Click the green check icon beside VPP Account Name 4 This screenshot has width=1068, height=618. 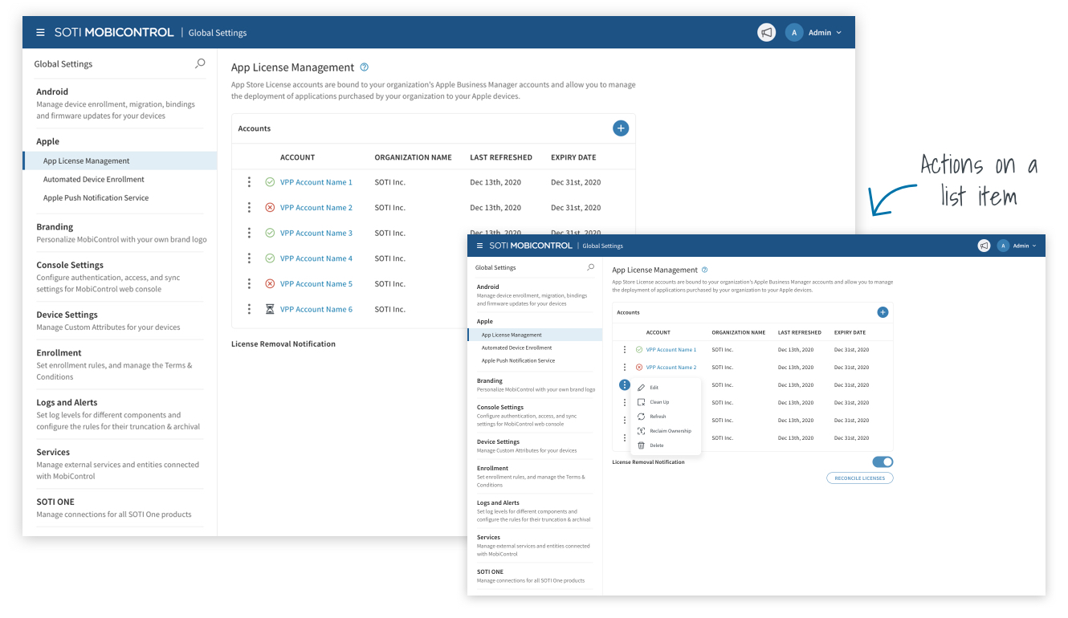(x=270, y=258)
